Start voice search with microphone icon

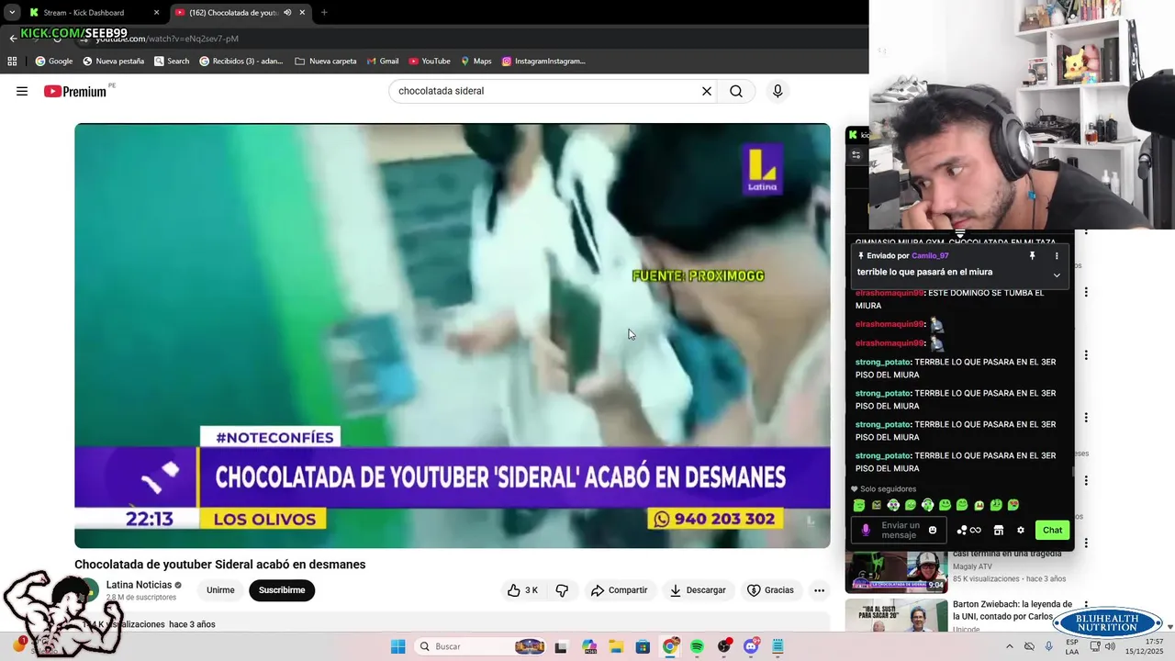778,91
